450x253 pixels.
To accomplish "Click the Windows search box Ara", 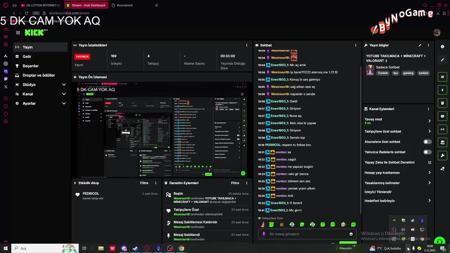I will click(x=45, y=248).
